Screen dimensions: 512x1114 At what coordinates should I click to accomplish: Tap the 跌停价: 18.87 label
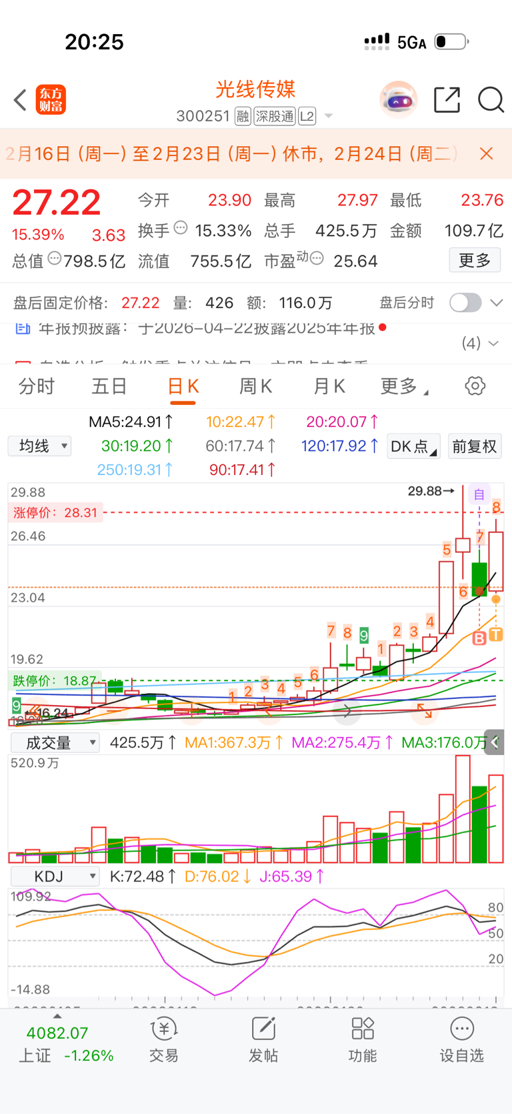[55, 681]
